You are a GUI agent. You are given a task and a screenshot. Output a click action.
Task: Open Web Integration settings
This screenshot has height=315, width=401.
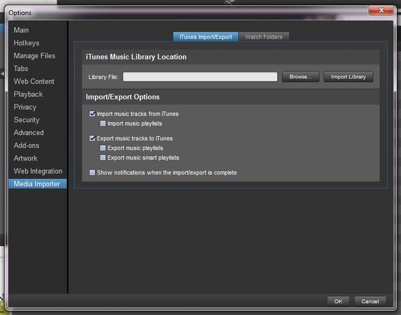[x=38, y=171]
